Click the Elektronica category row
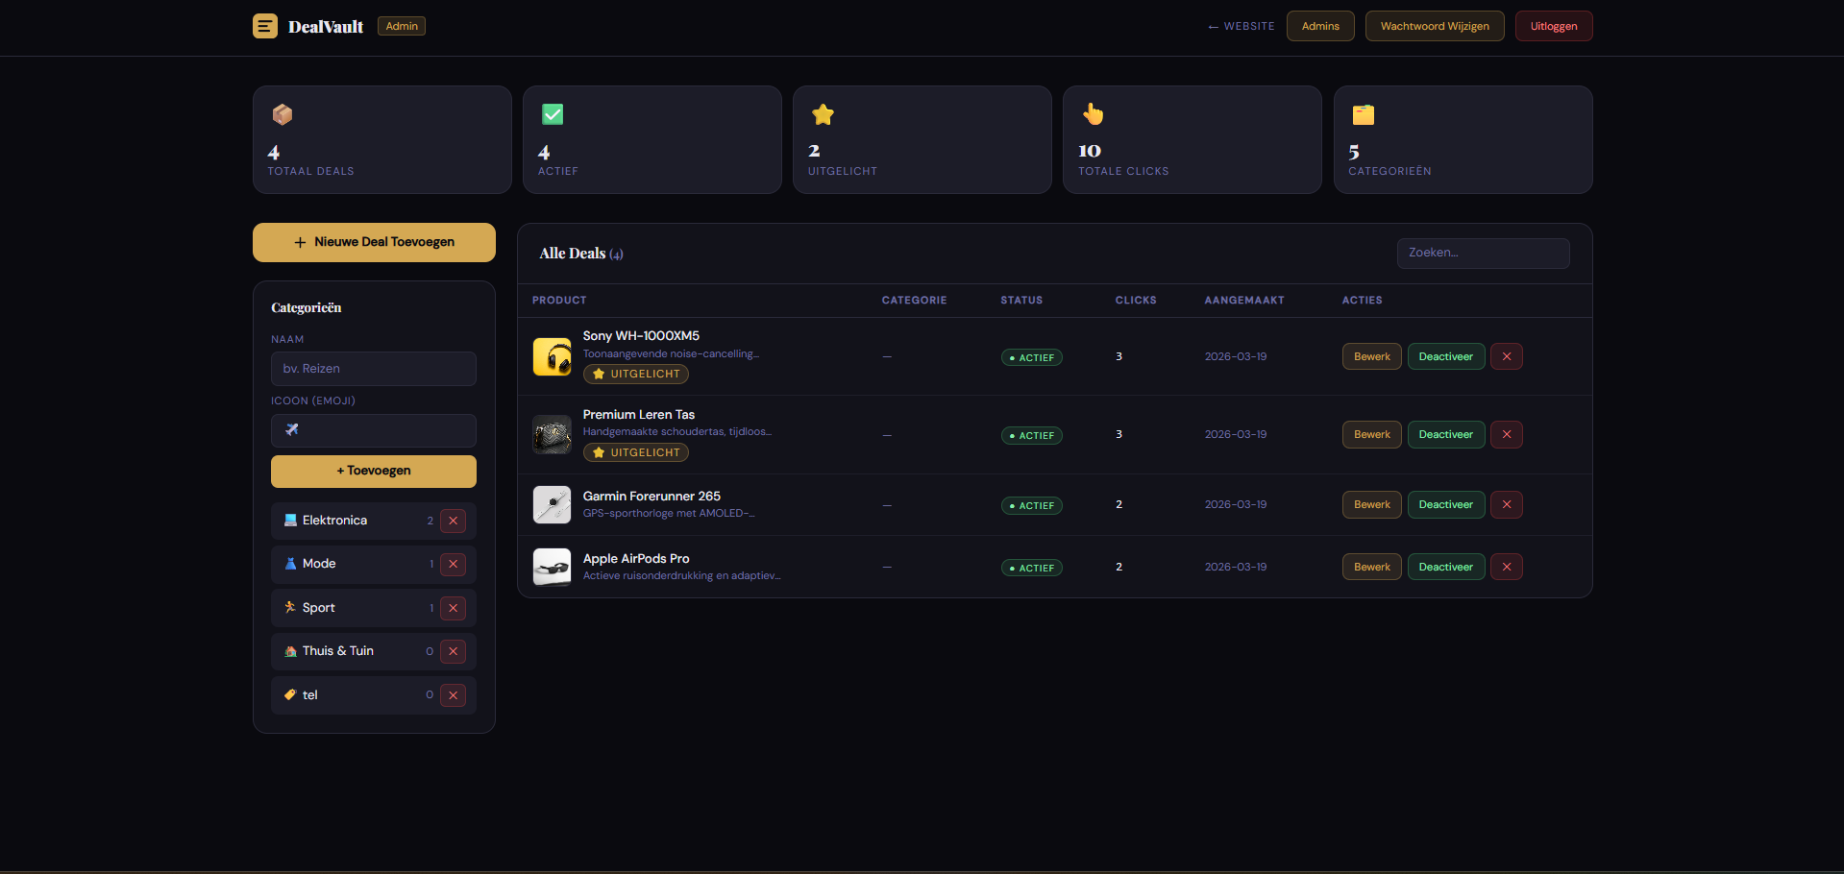This screenshot has height=874, width=1844. [x=374, y=521]
